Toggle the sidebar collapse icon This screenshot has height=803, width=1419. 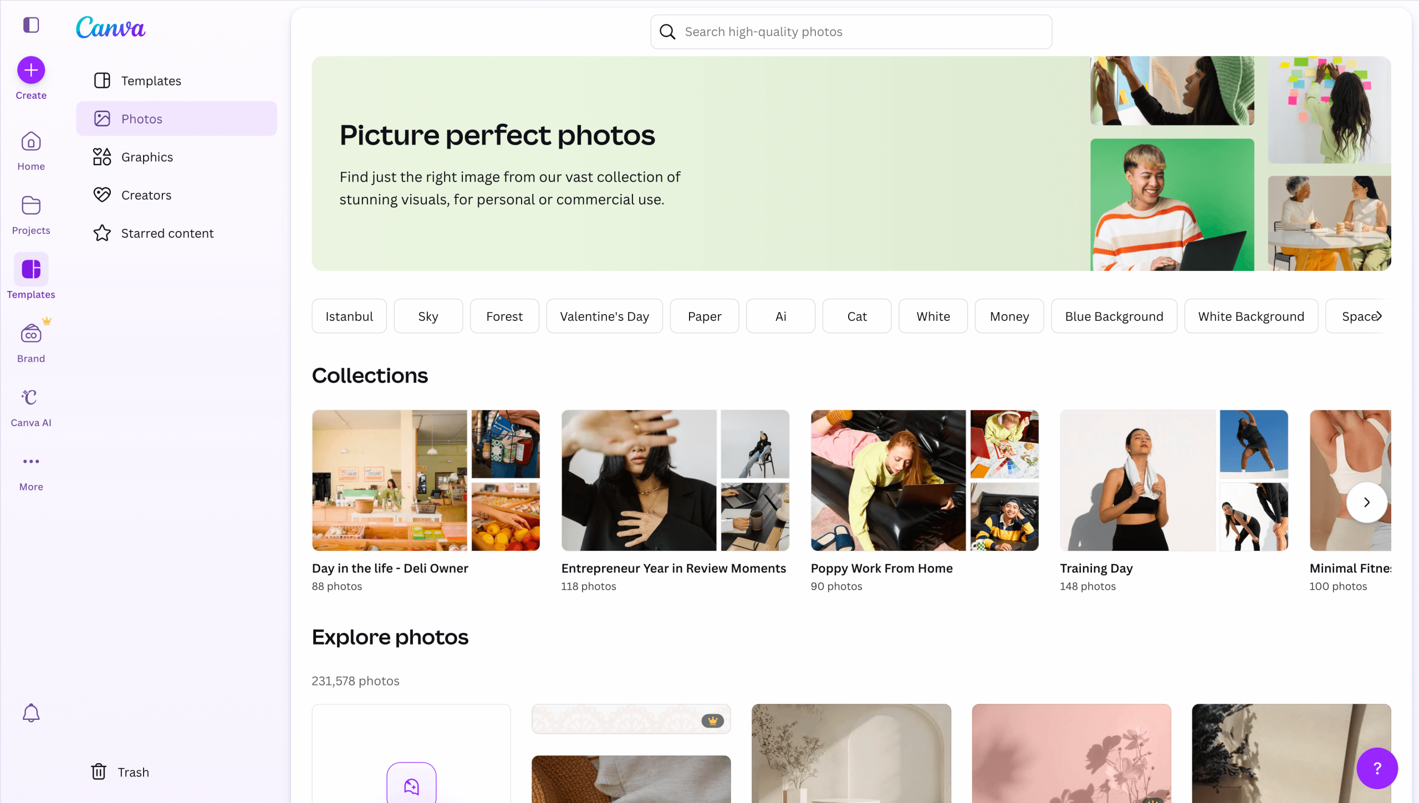tap(30, 25)
